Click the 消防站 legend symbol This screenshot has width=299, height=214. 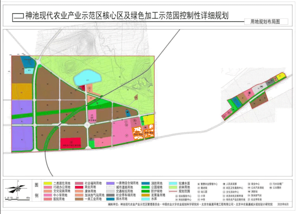coord(249,191)
